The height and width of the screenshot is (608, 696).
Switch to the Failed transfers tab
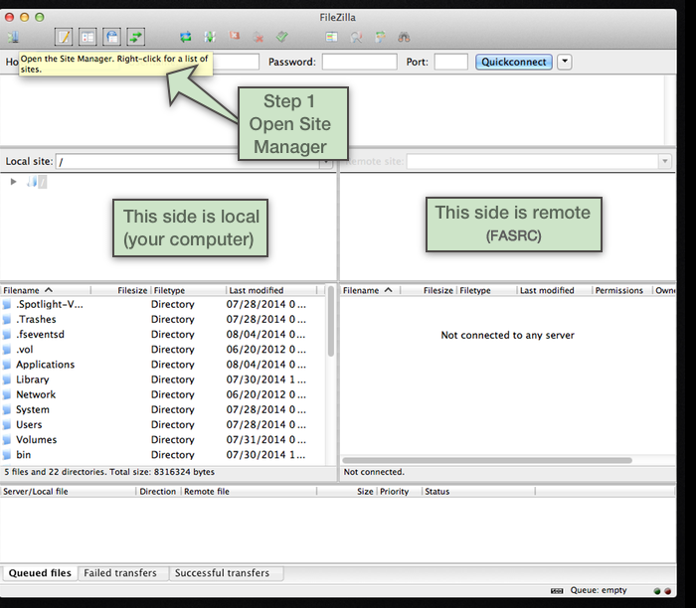pyautogui.click(x=119, y=573)
